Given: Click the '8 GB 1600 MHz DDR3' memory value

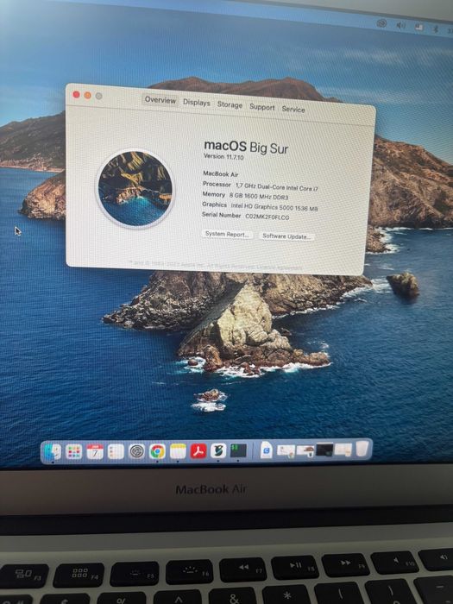Looking at the screenshot, I should pyautogui.click(x=259, y=196).
